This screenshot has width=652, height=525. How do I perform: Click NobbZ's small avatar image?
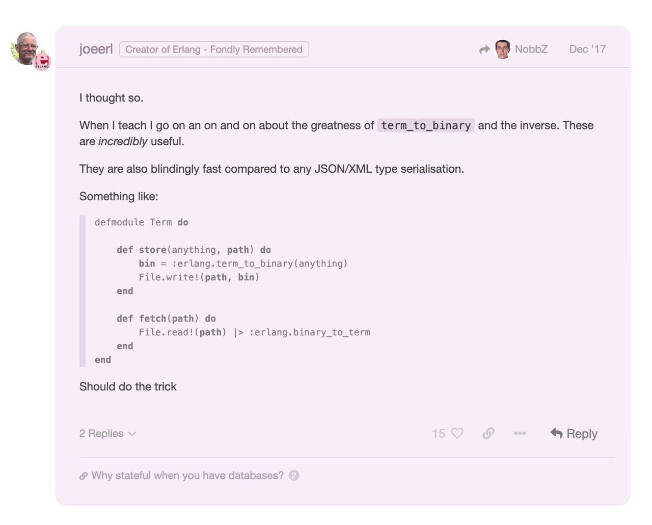pyautogui.click(x=503, y=49)
